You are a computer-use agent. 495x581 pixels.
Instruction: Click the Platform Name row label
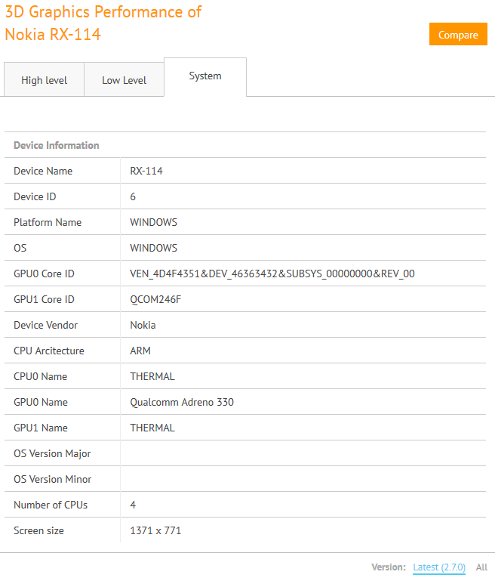[48, 222]
